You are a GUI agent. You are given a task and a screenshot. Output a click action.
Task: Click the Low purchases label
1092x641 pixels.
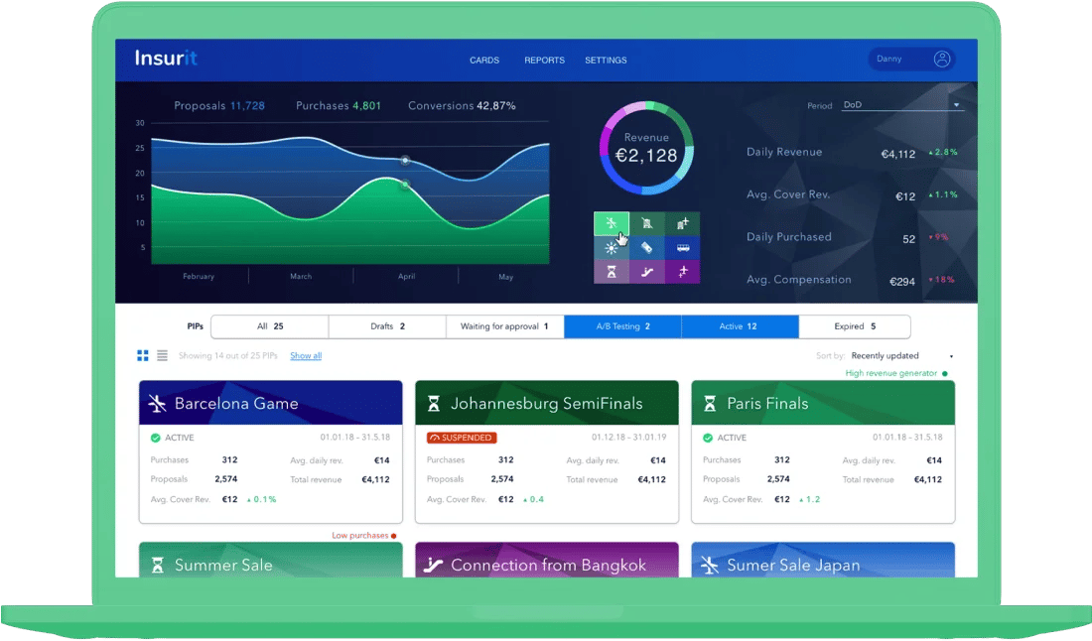pyautogui.click(x=360, y=535)
